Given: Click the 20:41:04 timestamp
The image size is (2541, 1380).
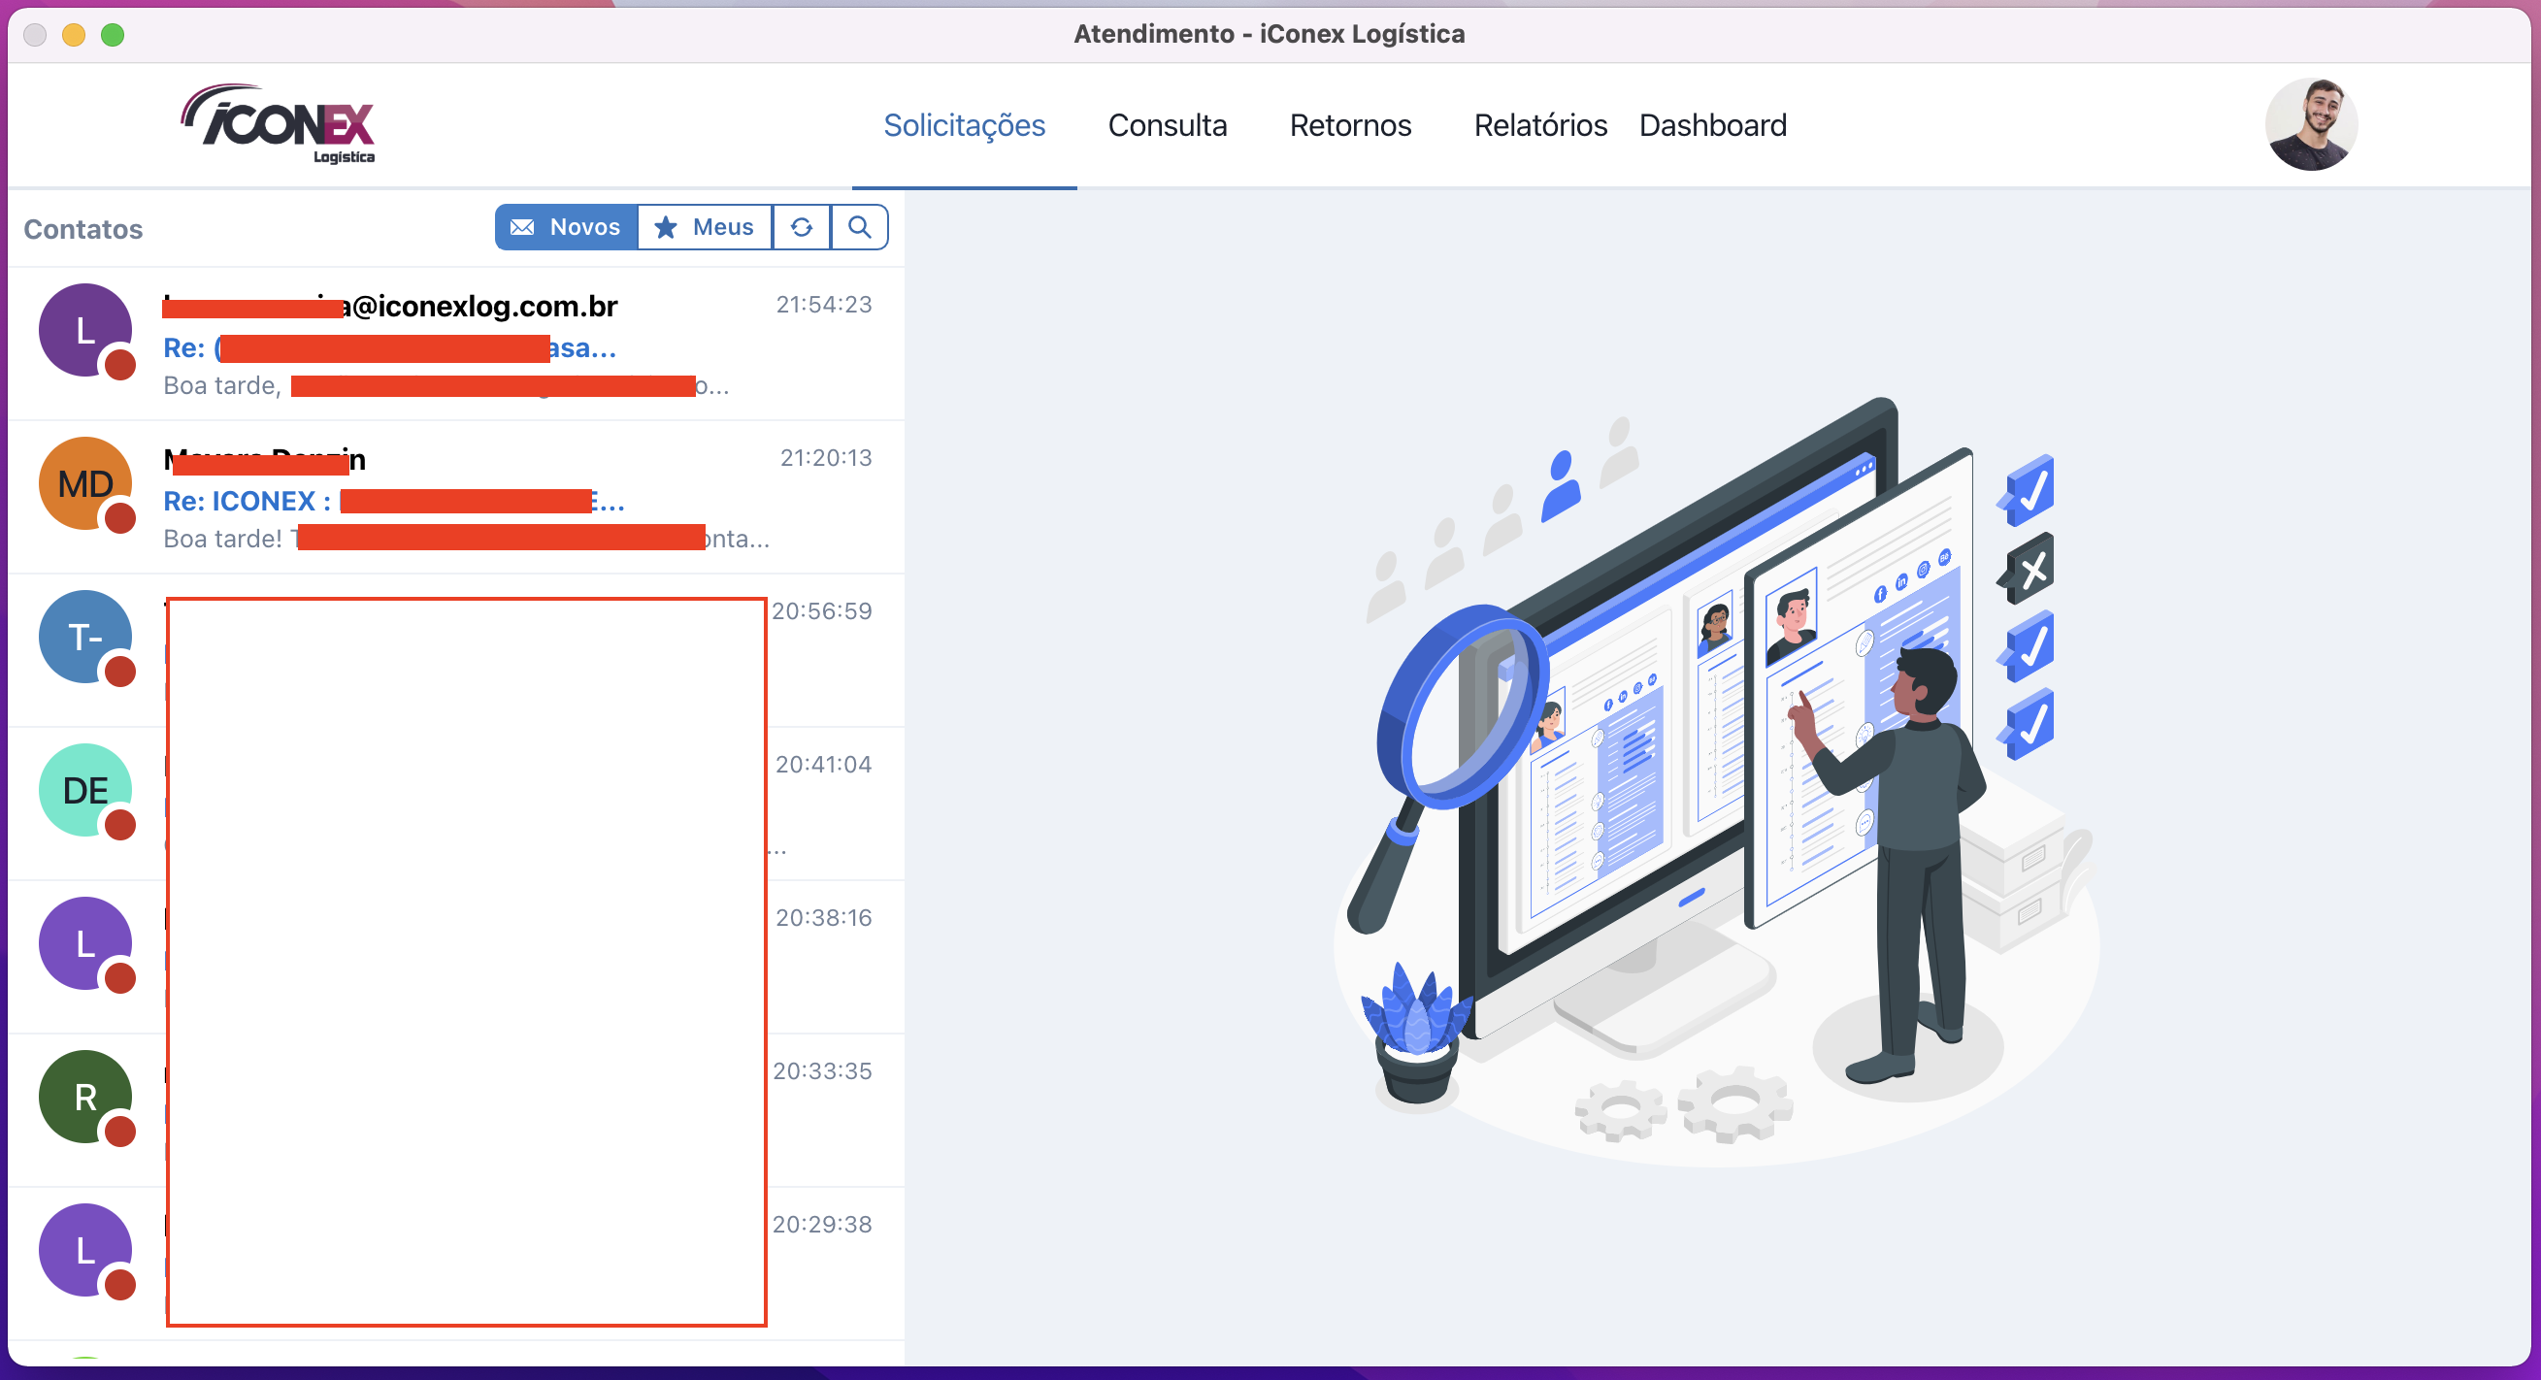Looking at the screenshot, I should click(824, 765).
